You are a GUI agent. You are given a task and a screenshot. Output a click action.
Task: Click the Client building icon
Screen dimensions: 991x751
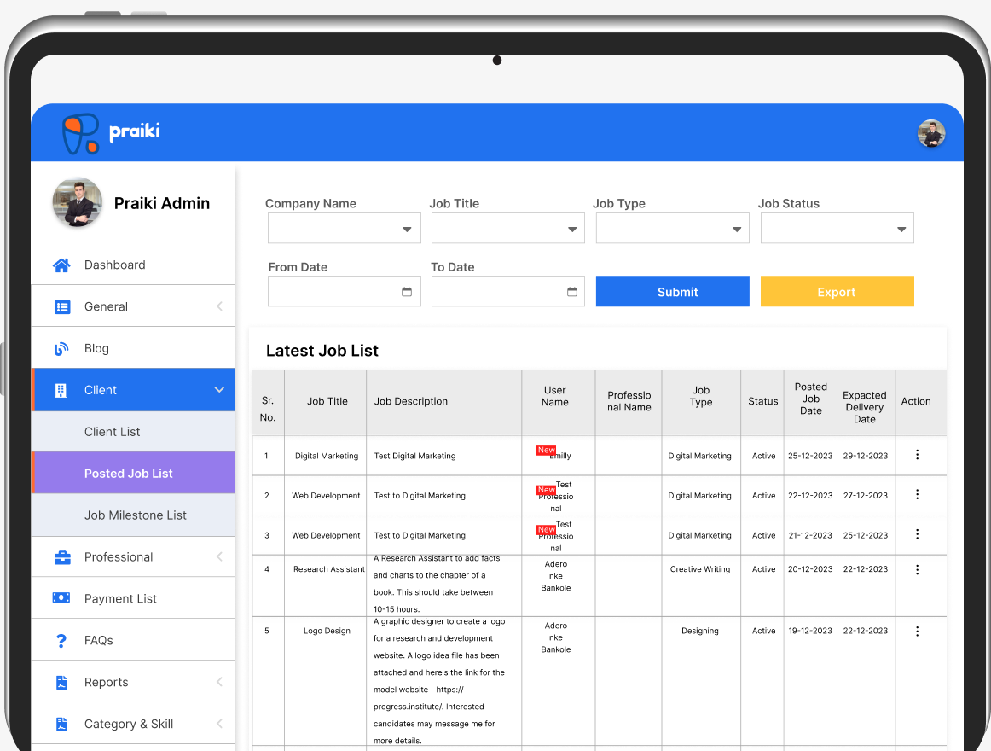pyautogui.click(x=61, y=390)
